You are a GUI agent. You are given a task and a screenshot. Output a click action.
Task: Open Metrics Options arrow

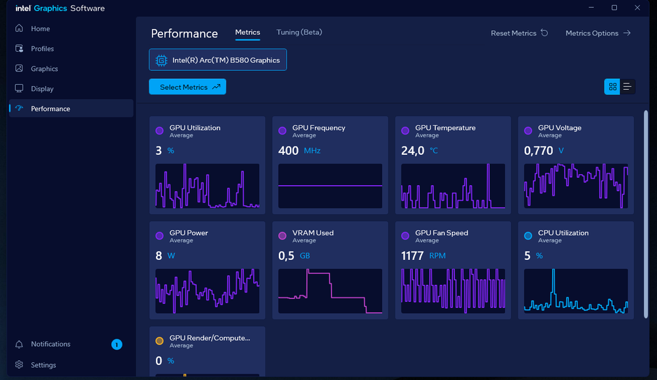point(627,33)
